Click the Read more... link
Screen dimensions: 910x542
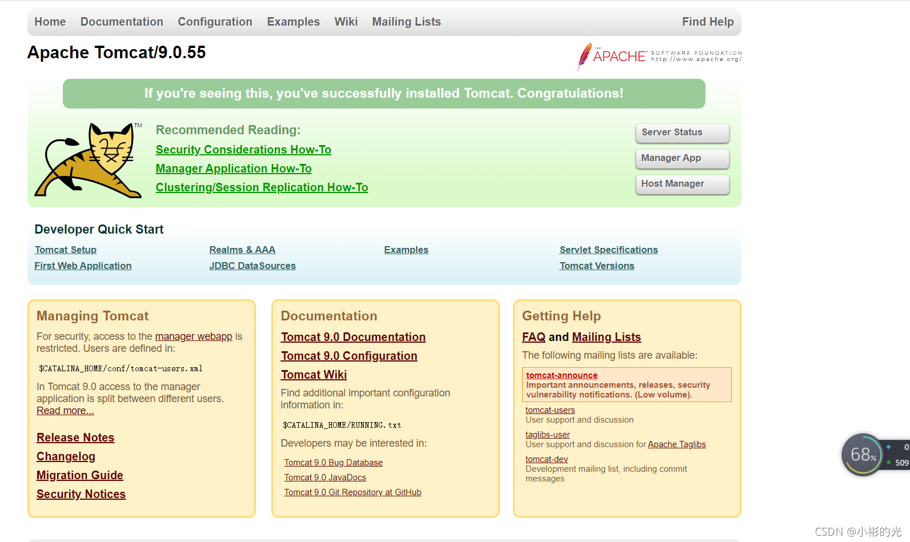coord(65,411)
